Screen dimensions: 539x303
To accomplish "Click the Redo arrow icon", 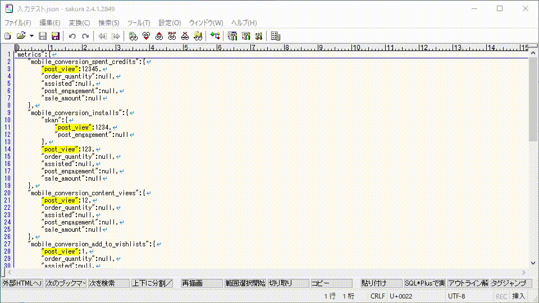I will click(x=85, y=36).
